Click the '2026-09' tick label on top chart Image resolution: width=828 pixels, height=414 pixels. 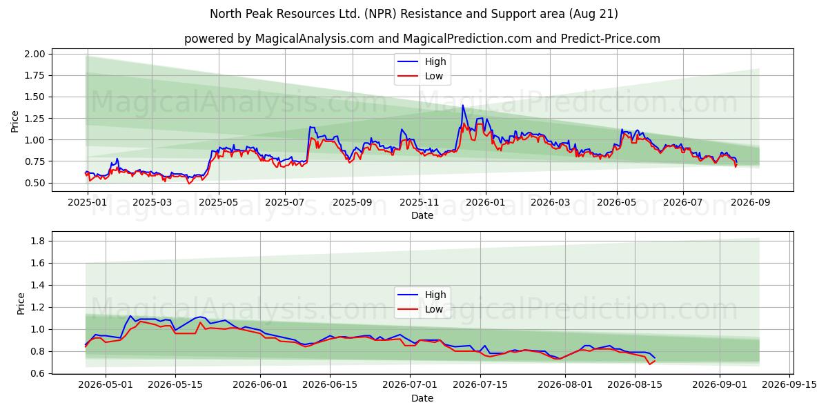tap(751, 203)
